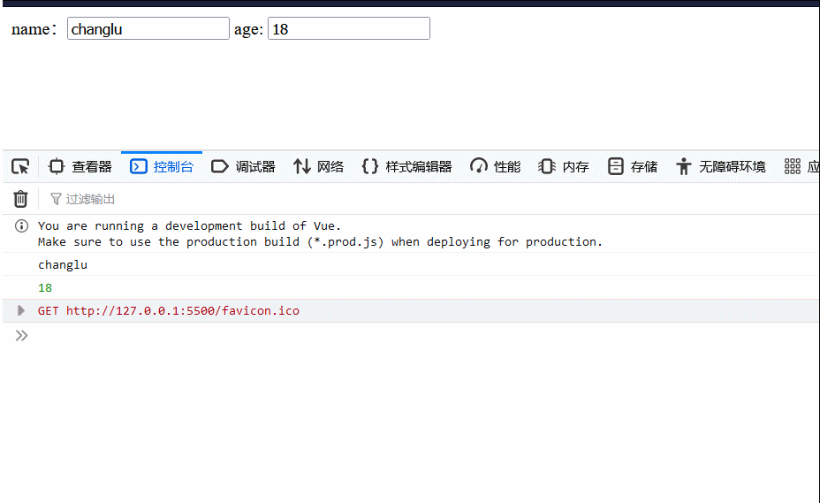
Task: Open the 内存 memory tab
Action: [563, 167]
